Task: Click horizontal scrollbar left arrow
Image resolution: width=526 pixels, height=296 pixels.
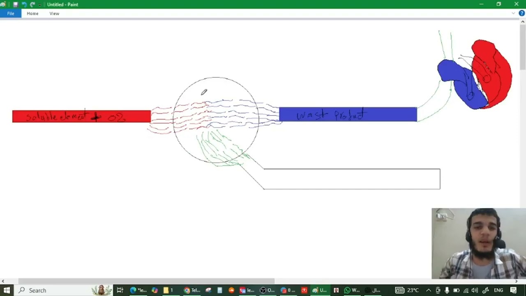Action: click(3, 281)
